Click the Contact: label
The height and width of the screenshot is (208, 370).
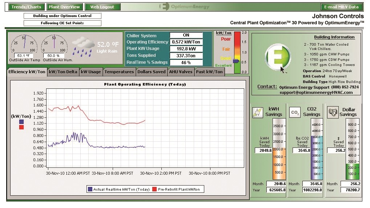267,87
